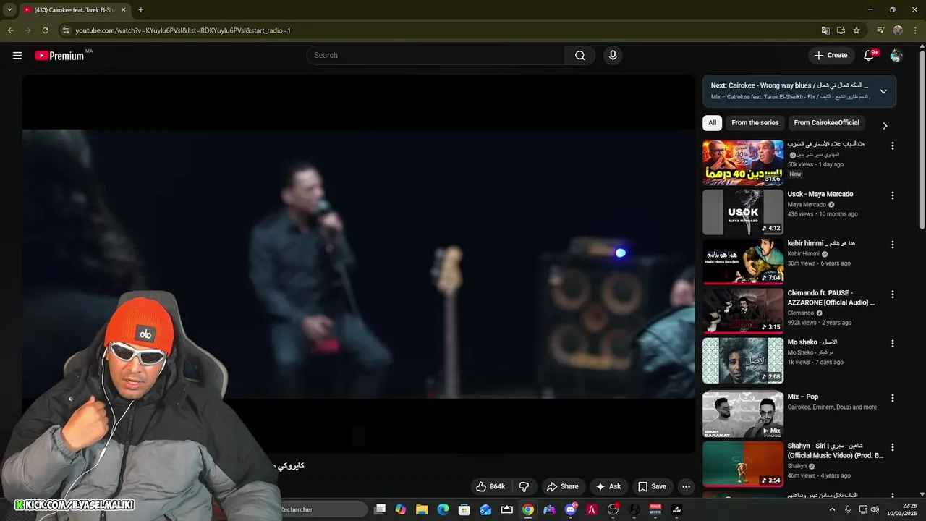Go to the YouTube Premium home logo
The image size is (926, 521).
pyautogui.click(x=59, y=55)
